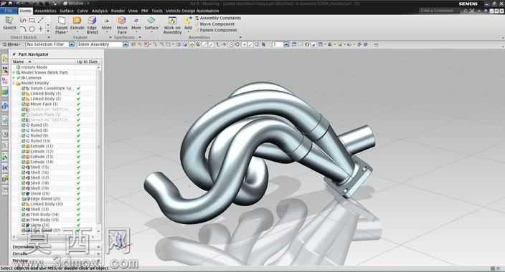
Task: Switch to the Render ribbon tab
Action: [118, 11]
